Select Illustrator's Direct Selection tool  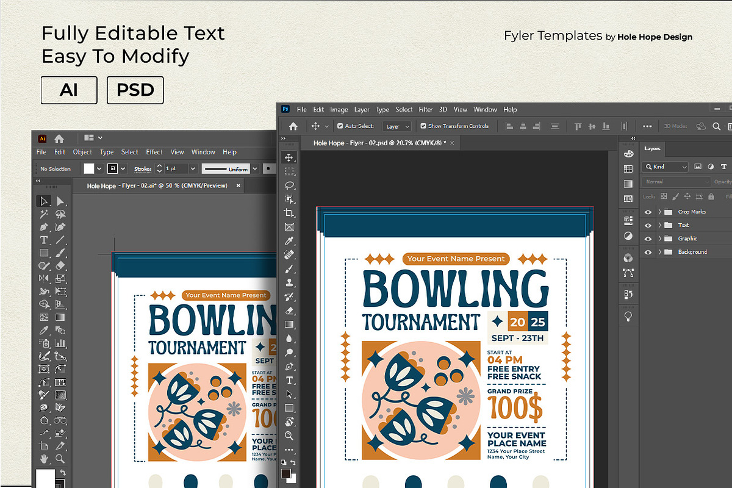[x=60, y=201]
